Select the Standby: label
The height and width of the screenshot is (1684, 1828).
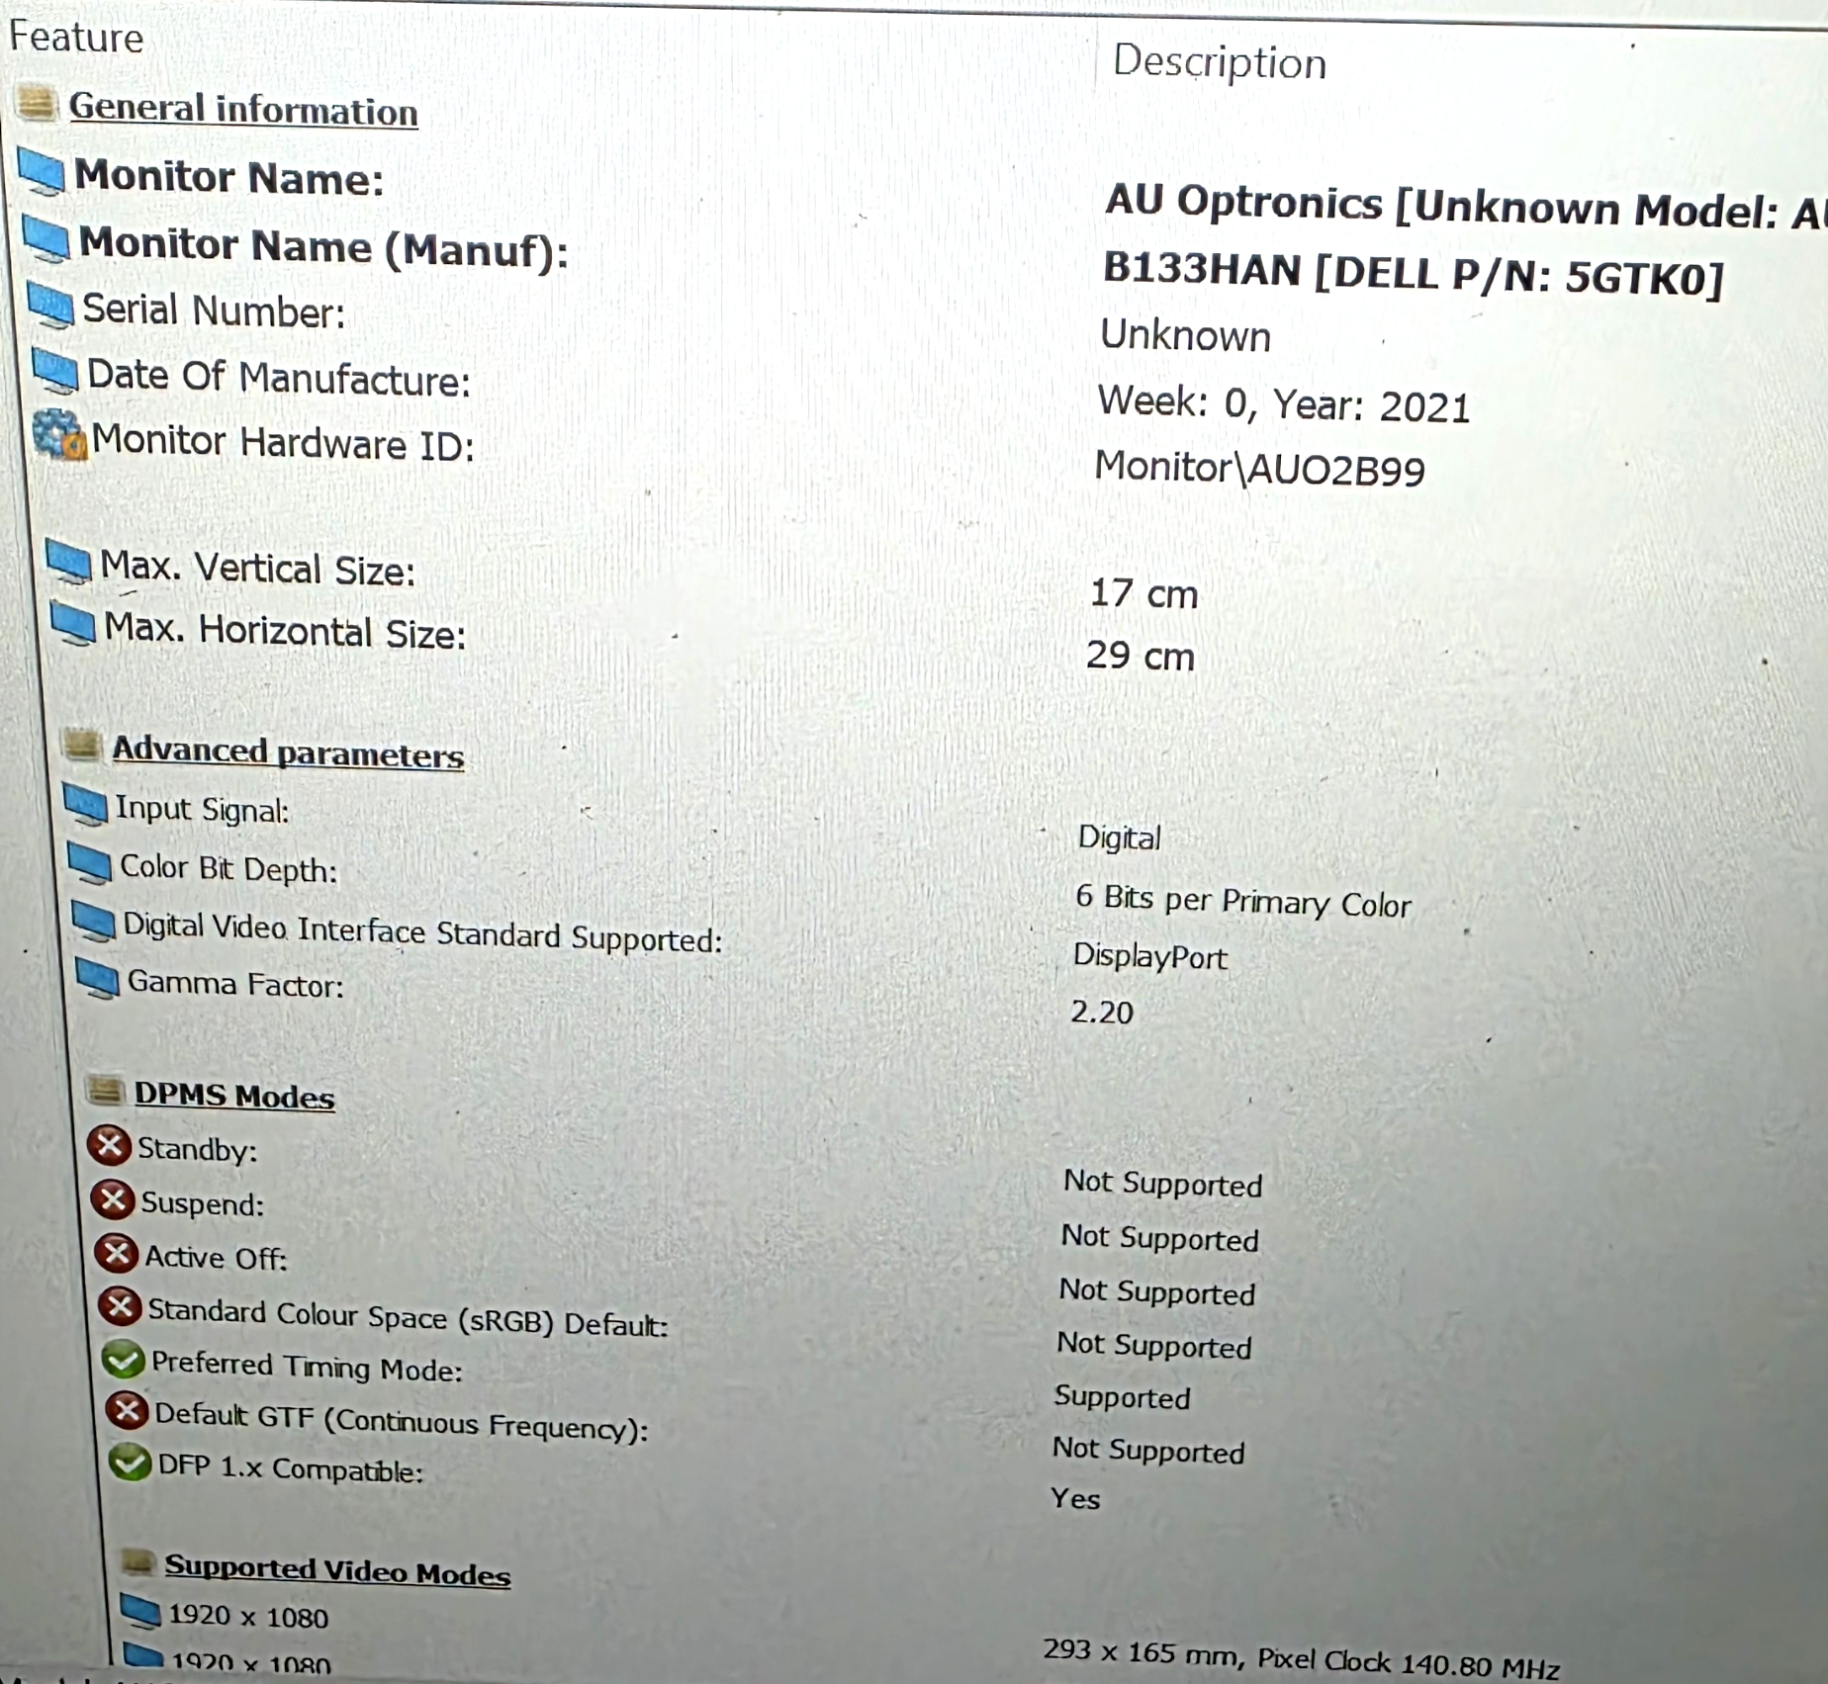(198, 1149)
